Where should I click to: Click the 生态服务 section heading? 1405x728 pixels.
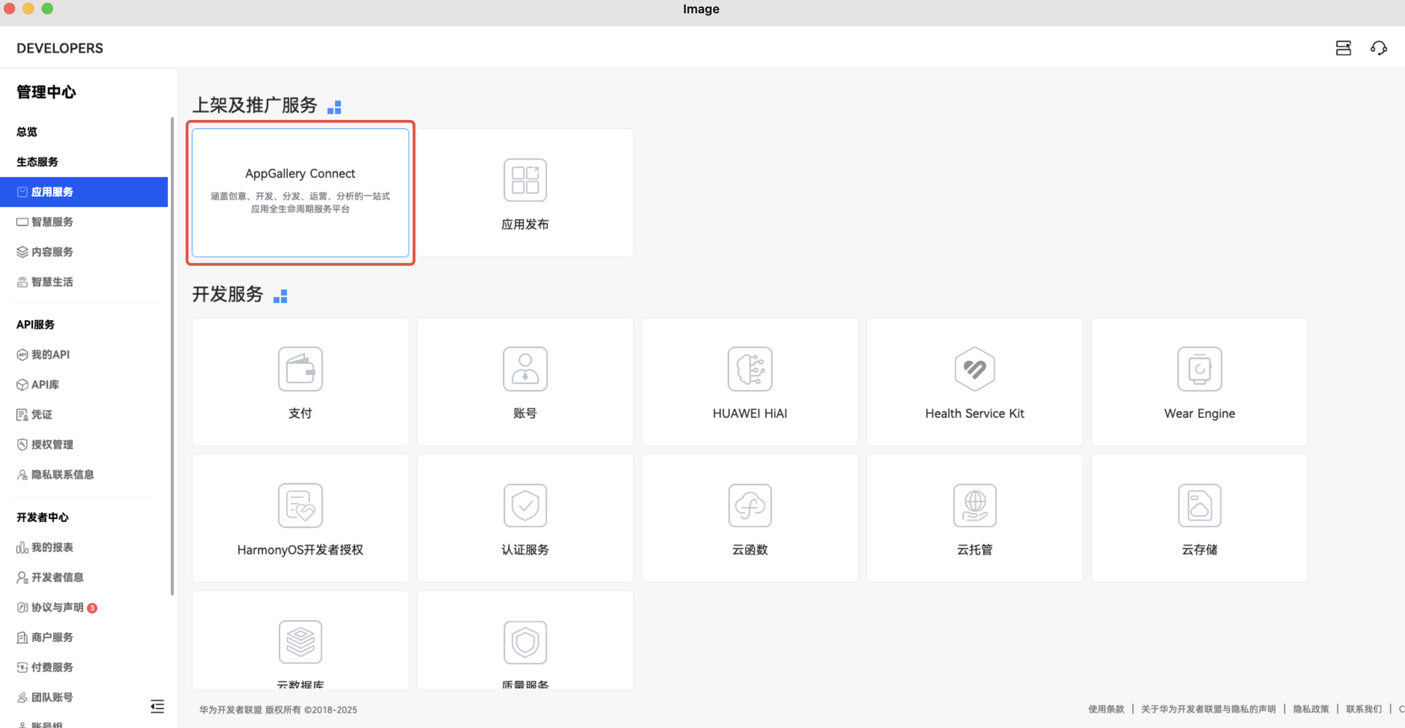(37, 162)
